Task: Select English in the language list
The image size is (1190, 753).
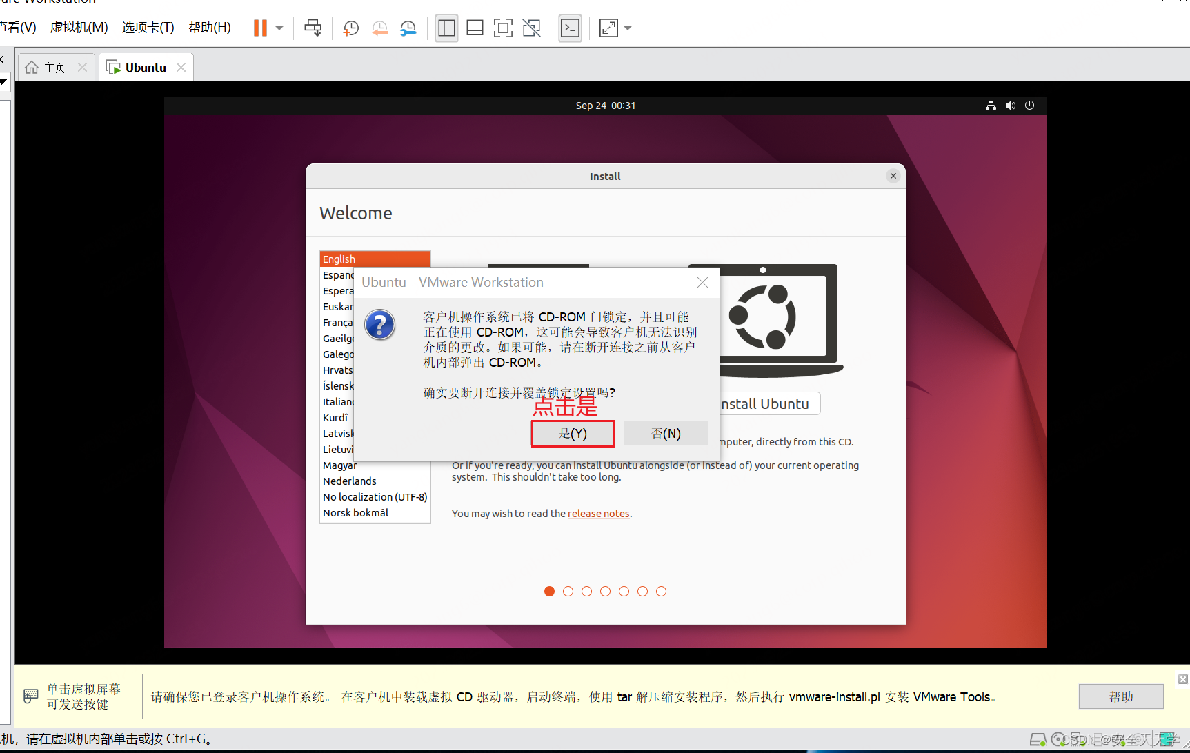Action: click(375, 259)
